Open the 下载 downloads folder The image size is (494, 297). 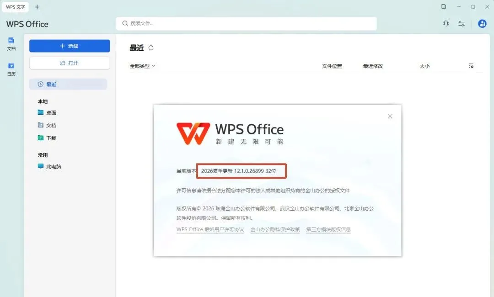pyautogui.click(x=47, y=138)
